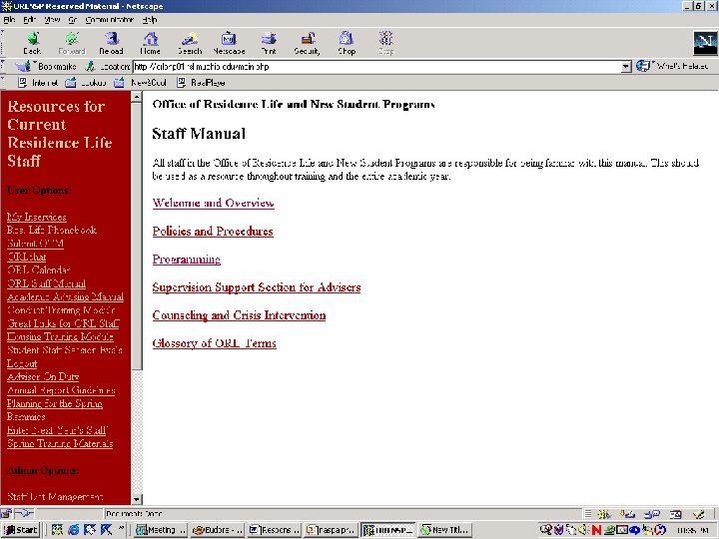This screenshot has width=719, height=539.
Task: Click the Annual Report Guidelines link
Action: (61, 390)
